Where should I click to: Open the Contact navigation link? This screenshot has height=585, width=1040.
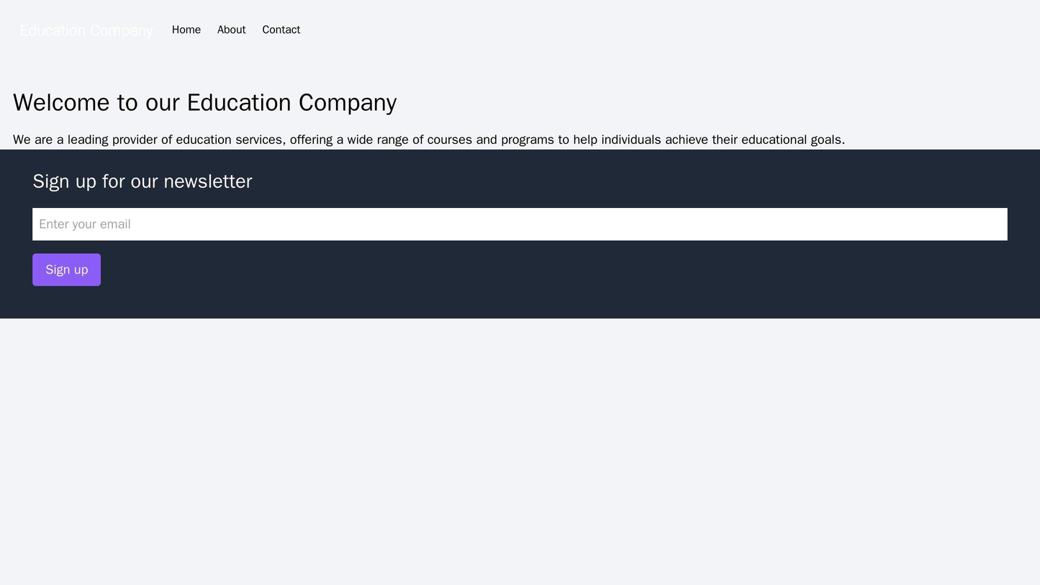[281, 30]
